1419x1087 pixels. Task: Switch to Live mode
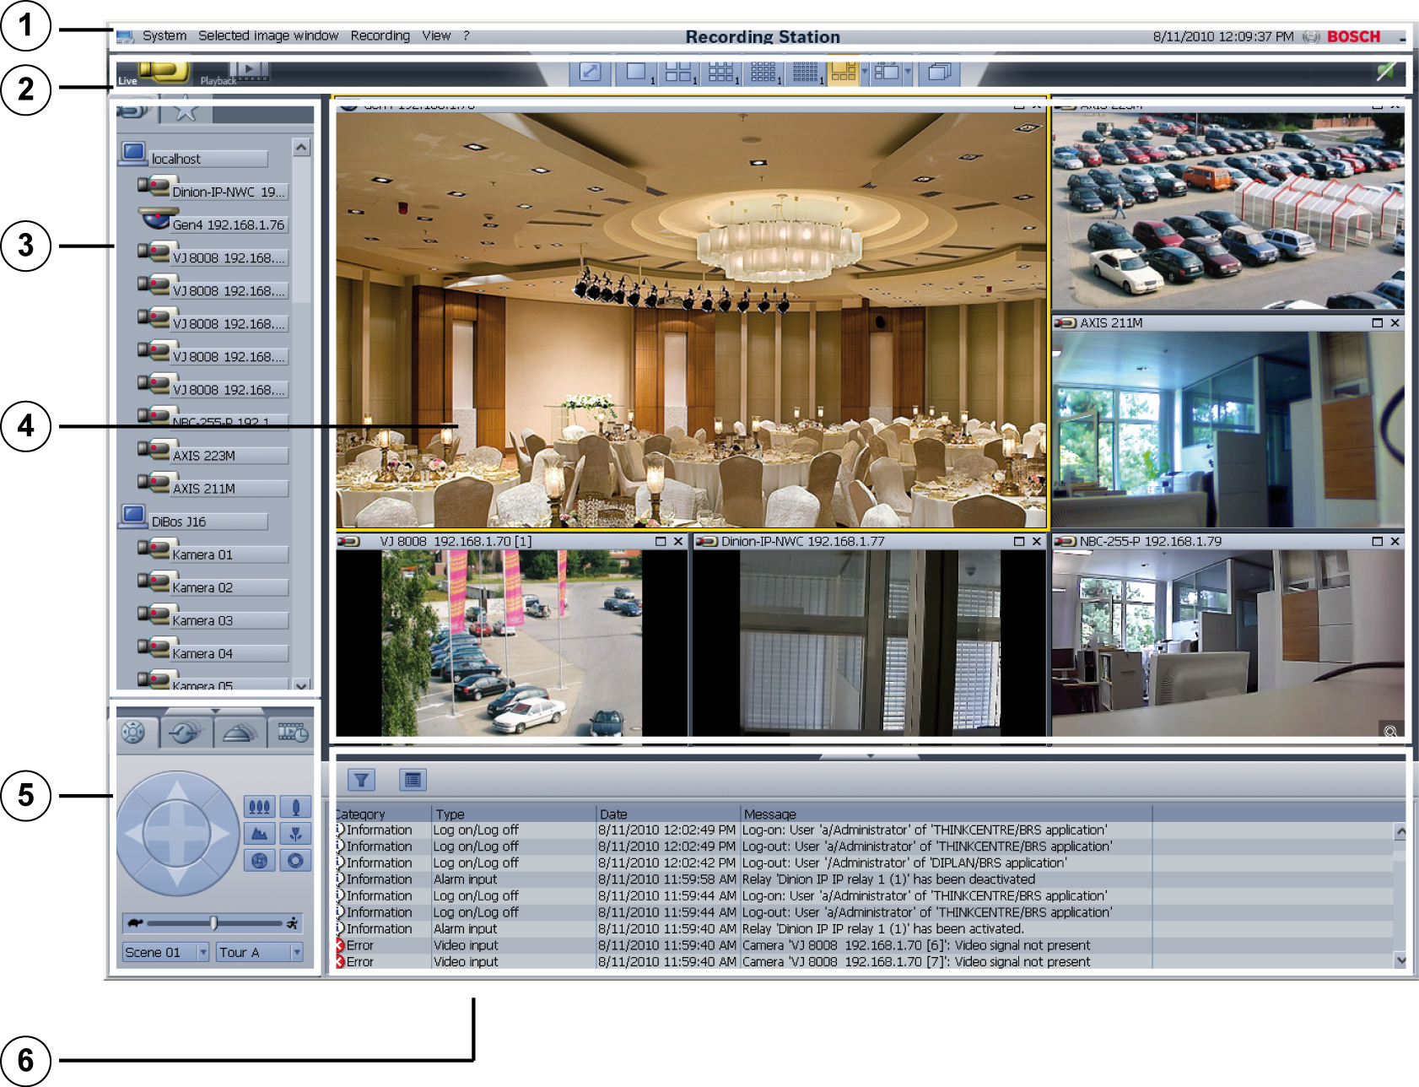(x=154, y=73)
